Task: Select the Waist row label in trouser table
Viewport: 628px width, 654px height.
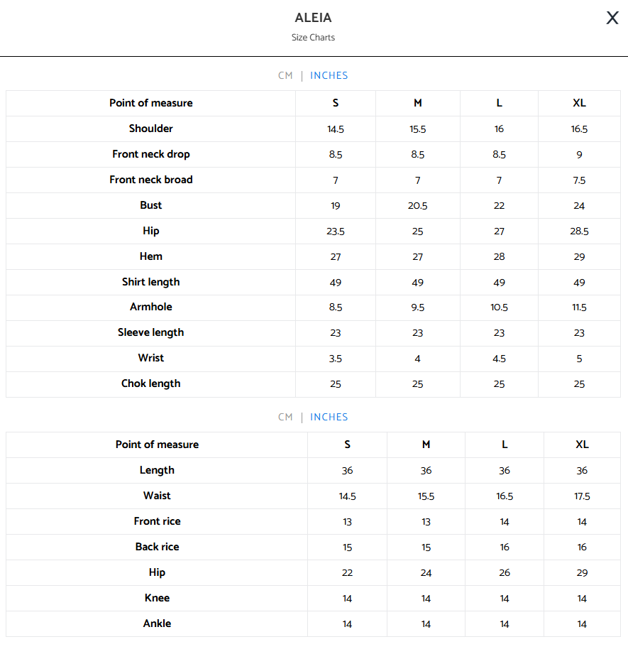Action: pos(157,496)
